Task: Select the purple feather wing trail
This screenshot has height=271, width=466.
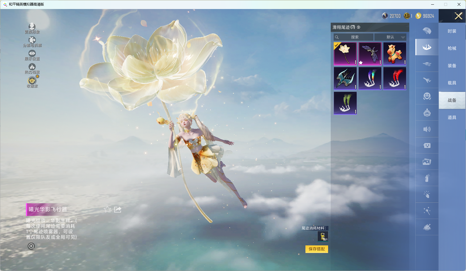Action: coord(370,54)
